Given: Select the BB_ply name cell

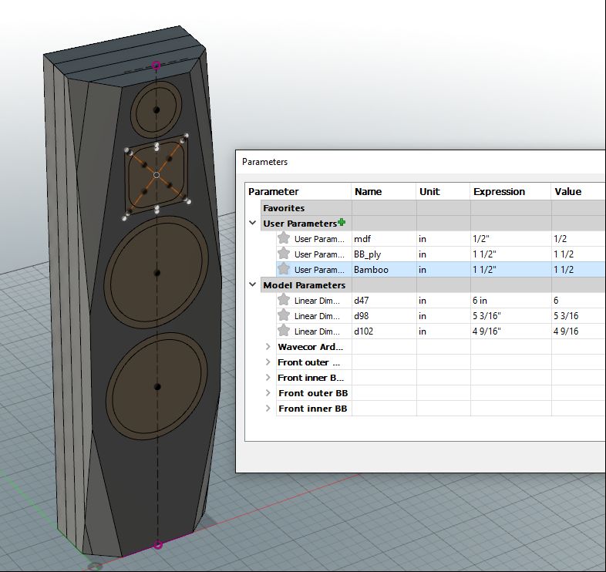Looking at the screenshot, I should tap(384, 254).
